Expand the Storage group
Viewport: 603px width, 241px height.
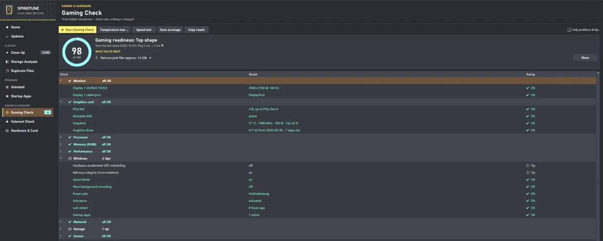coord(60,229)
